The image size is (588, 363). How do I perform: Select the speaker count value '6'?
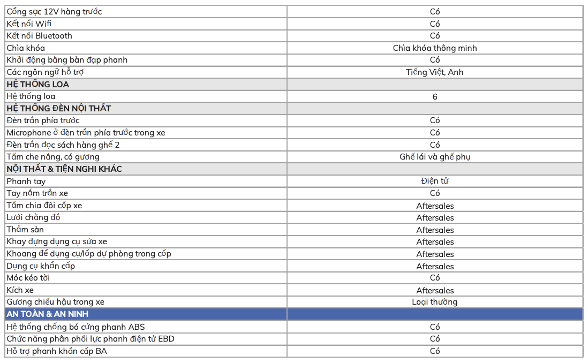click(434, 97)
